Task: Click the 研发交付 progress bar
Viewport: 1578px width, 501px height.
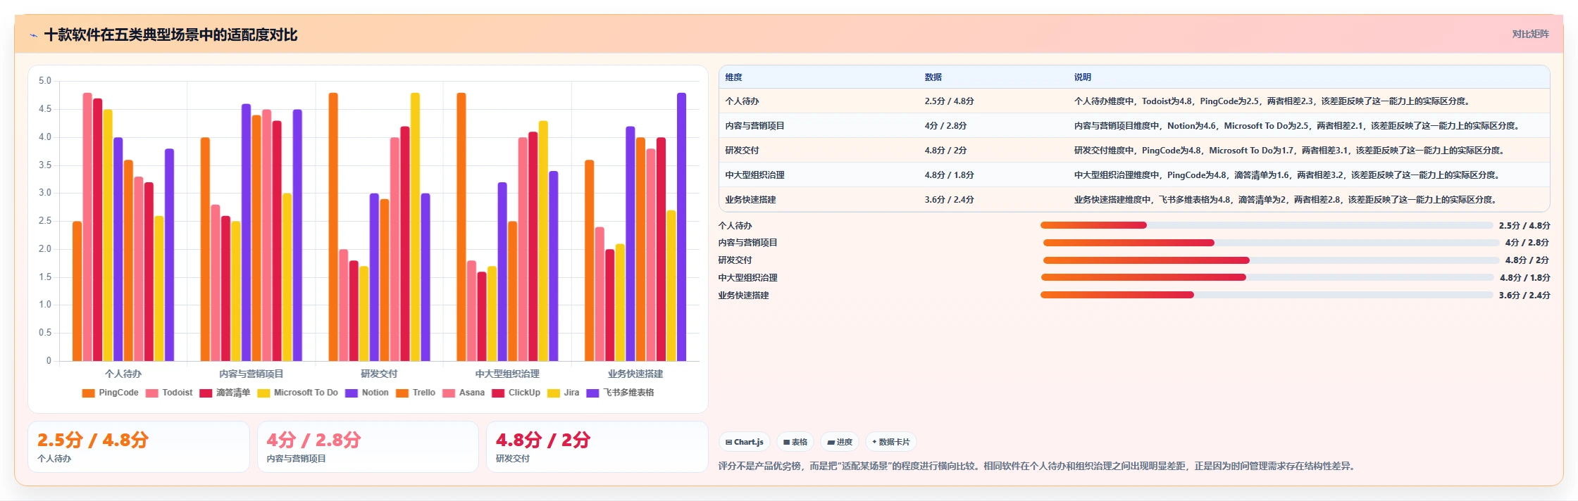Action: click(1272, 260)
